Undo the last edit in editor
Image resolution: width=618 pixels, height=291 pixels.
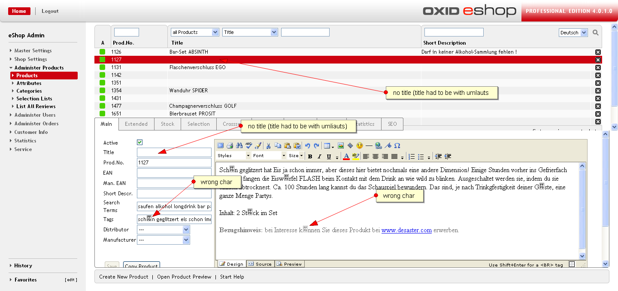(x=307, y=145)
